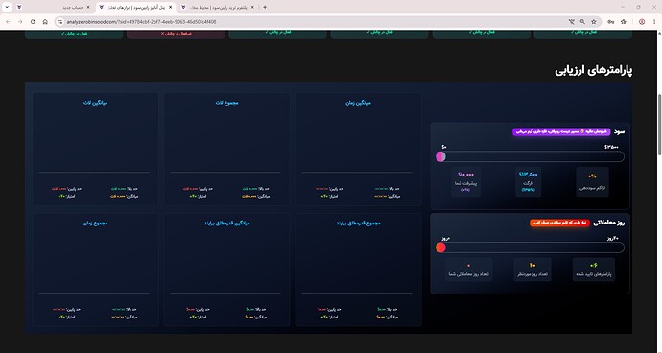Open the tab search dropdown in Chrome
The image size is (662, 353).
coord(7,7)
